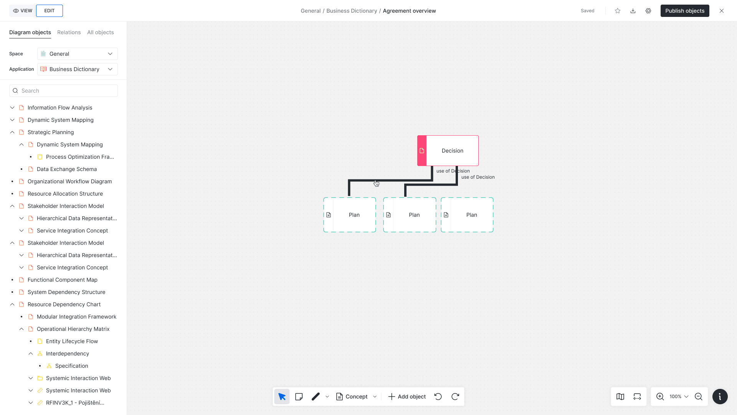Click the undo arrow icon
Screen dimensions: 737x415
tap(438, 397)
